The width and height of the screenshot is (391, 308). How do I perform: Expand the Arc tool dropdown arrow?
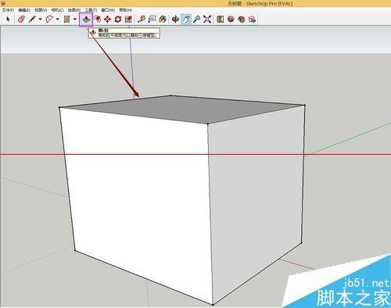pos(58,20)
